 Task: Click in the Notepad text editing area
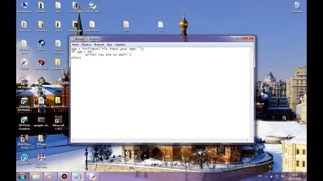160,94
